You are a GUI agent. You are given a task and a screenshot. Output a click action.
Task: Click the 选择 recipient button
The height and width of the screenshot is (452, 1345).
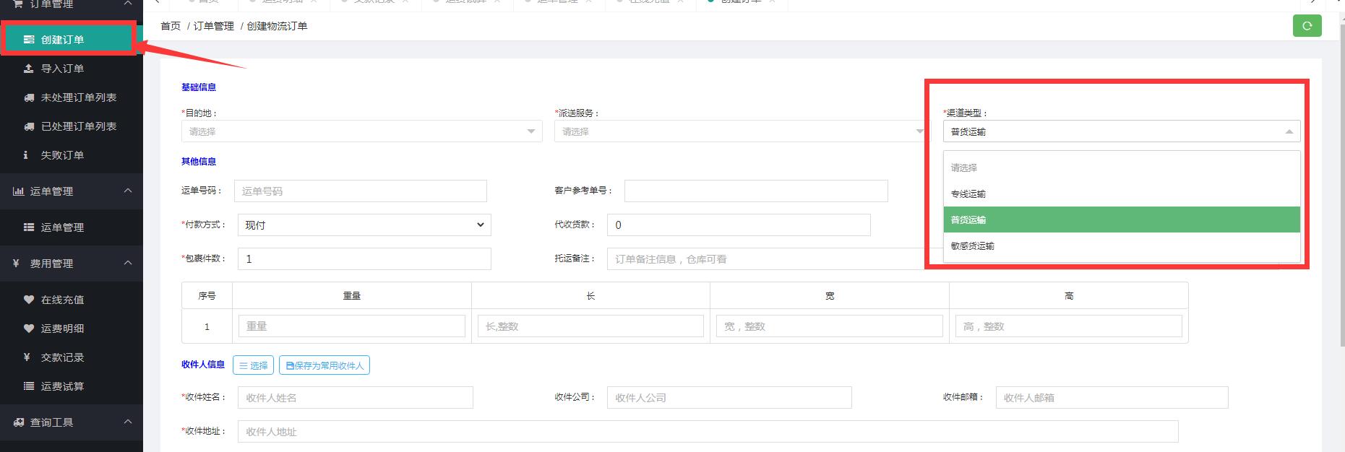[253, 365]
